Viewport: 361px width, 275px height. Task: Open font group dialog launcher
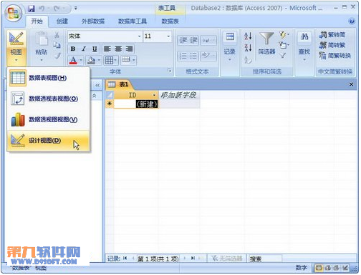169,70
